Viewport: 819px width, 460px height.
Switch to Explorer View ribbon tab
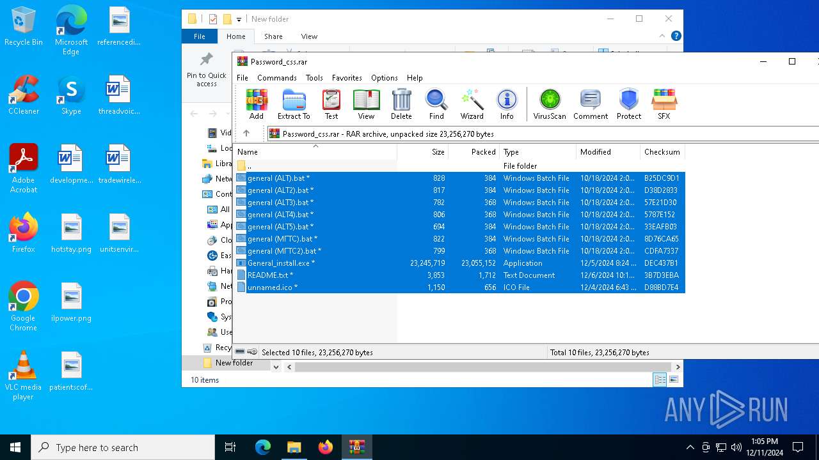(309, 36)
